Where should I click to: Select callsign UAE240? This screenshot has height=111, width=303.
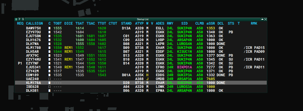tap(32, 79)
